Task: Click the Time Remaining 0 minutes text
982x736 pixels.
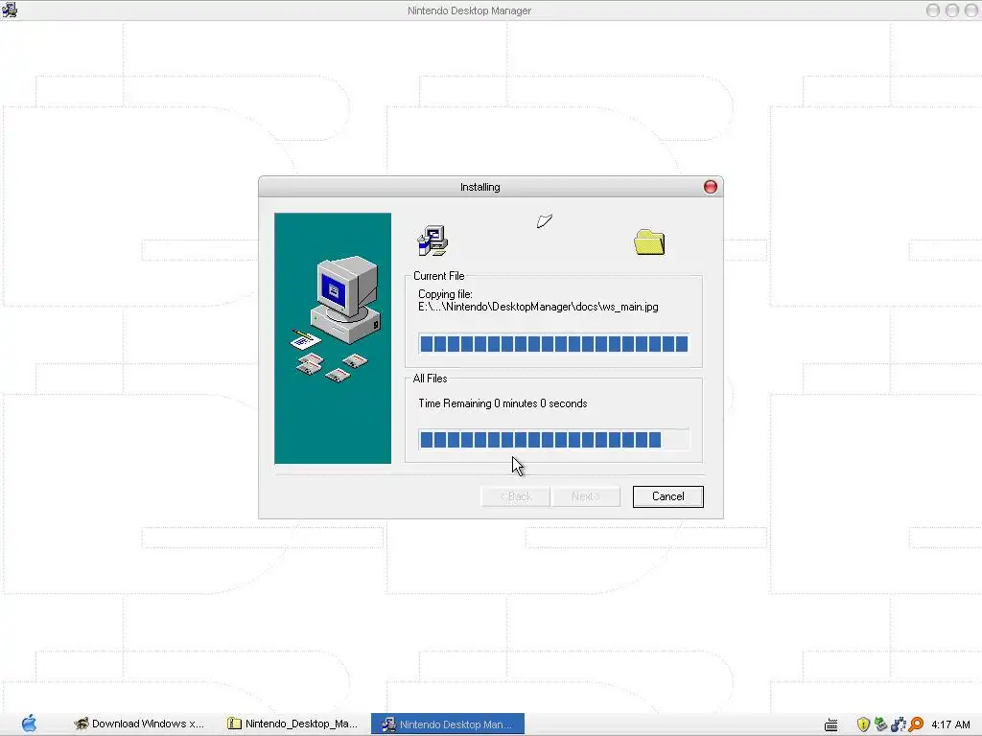Action: [503, 403]
